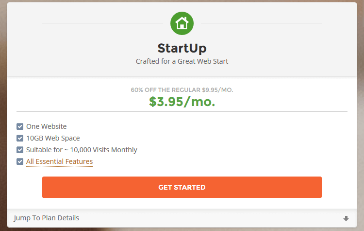Click the 10GB Web Space feature label
Screen dimensions: 364x231
coord(53,138)
